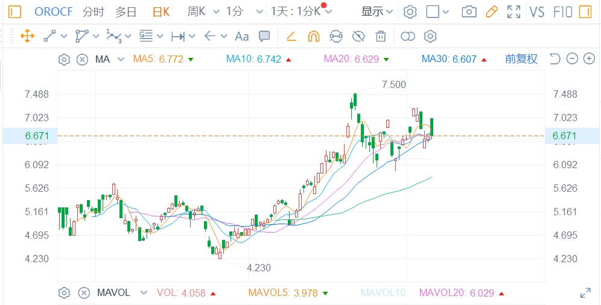
Task: Remove the MA indicator with X icon
Action: [82, 59]
